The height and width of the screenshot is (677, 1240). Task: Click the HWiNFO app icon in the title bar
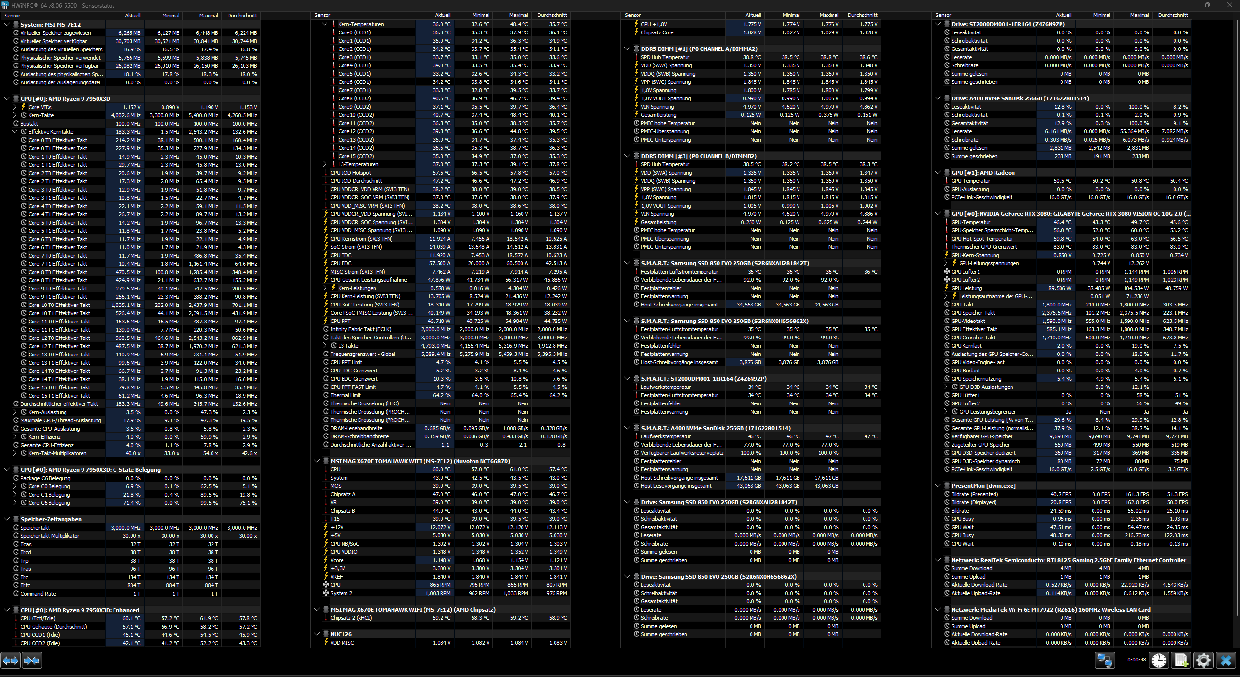[x=5, y=5]
